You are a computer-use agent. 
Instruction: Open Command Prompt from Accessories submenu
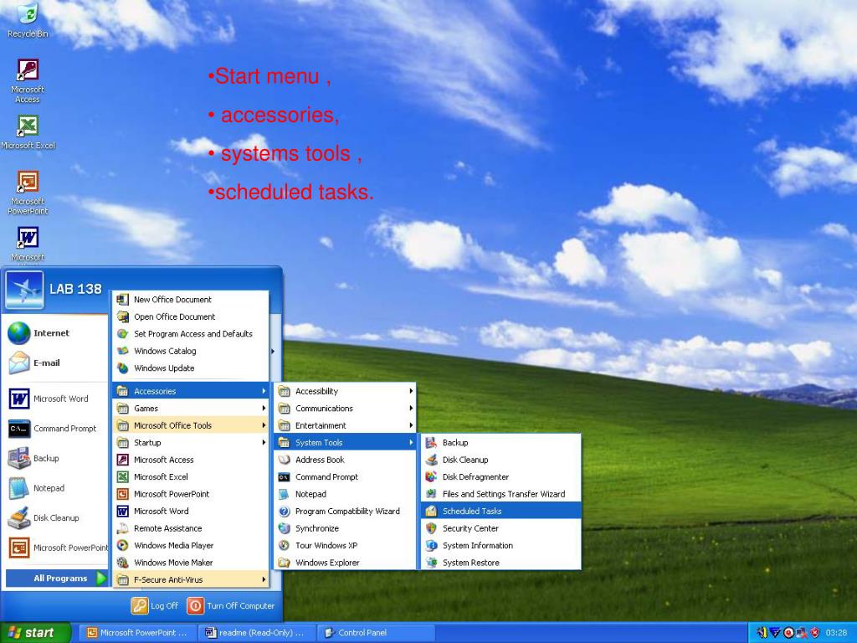click(346, 476)
